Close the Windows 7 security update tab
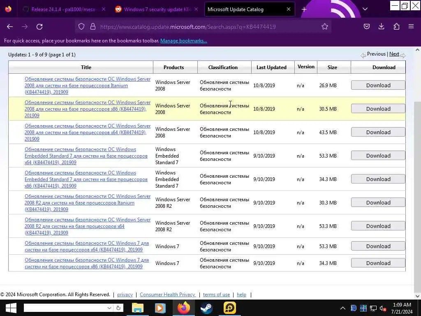This screenshot has width=421, height=316. click(196, 9)
